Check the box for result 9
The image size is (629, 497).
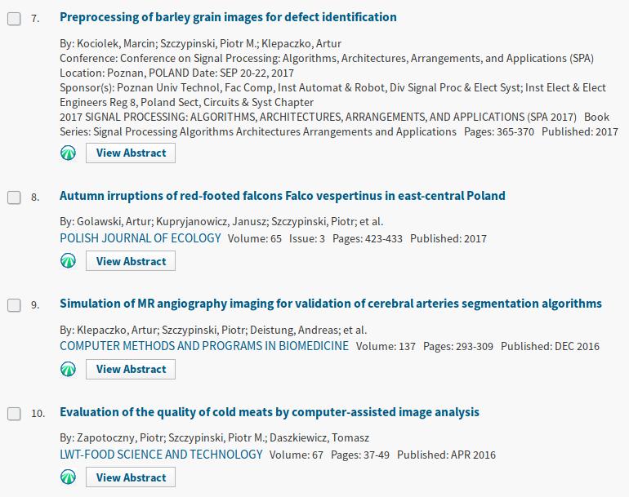14,305
